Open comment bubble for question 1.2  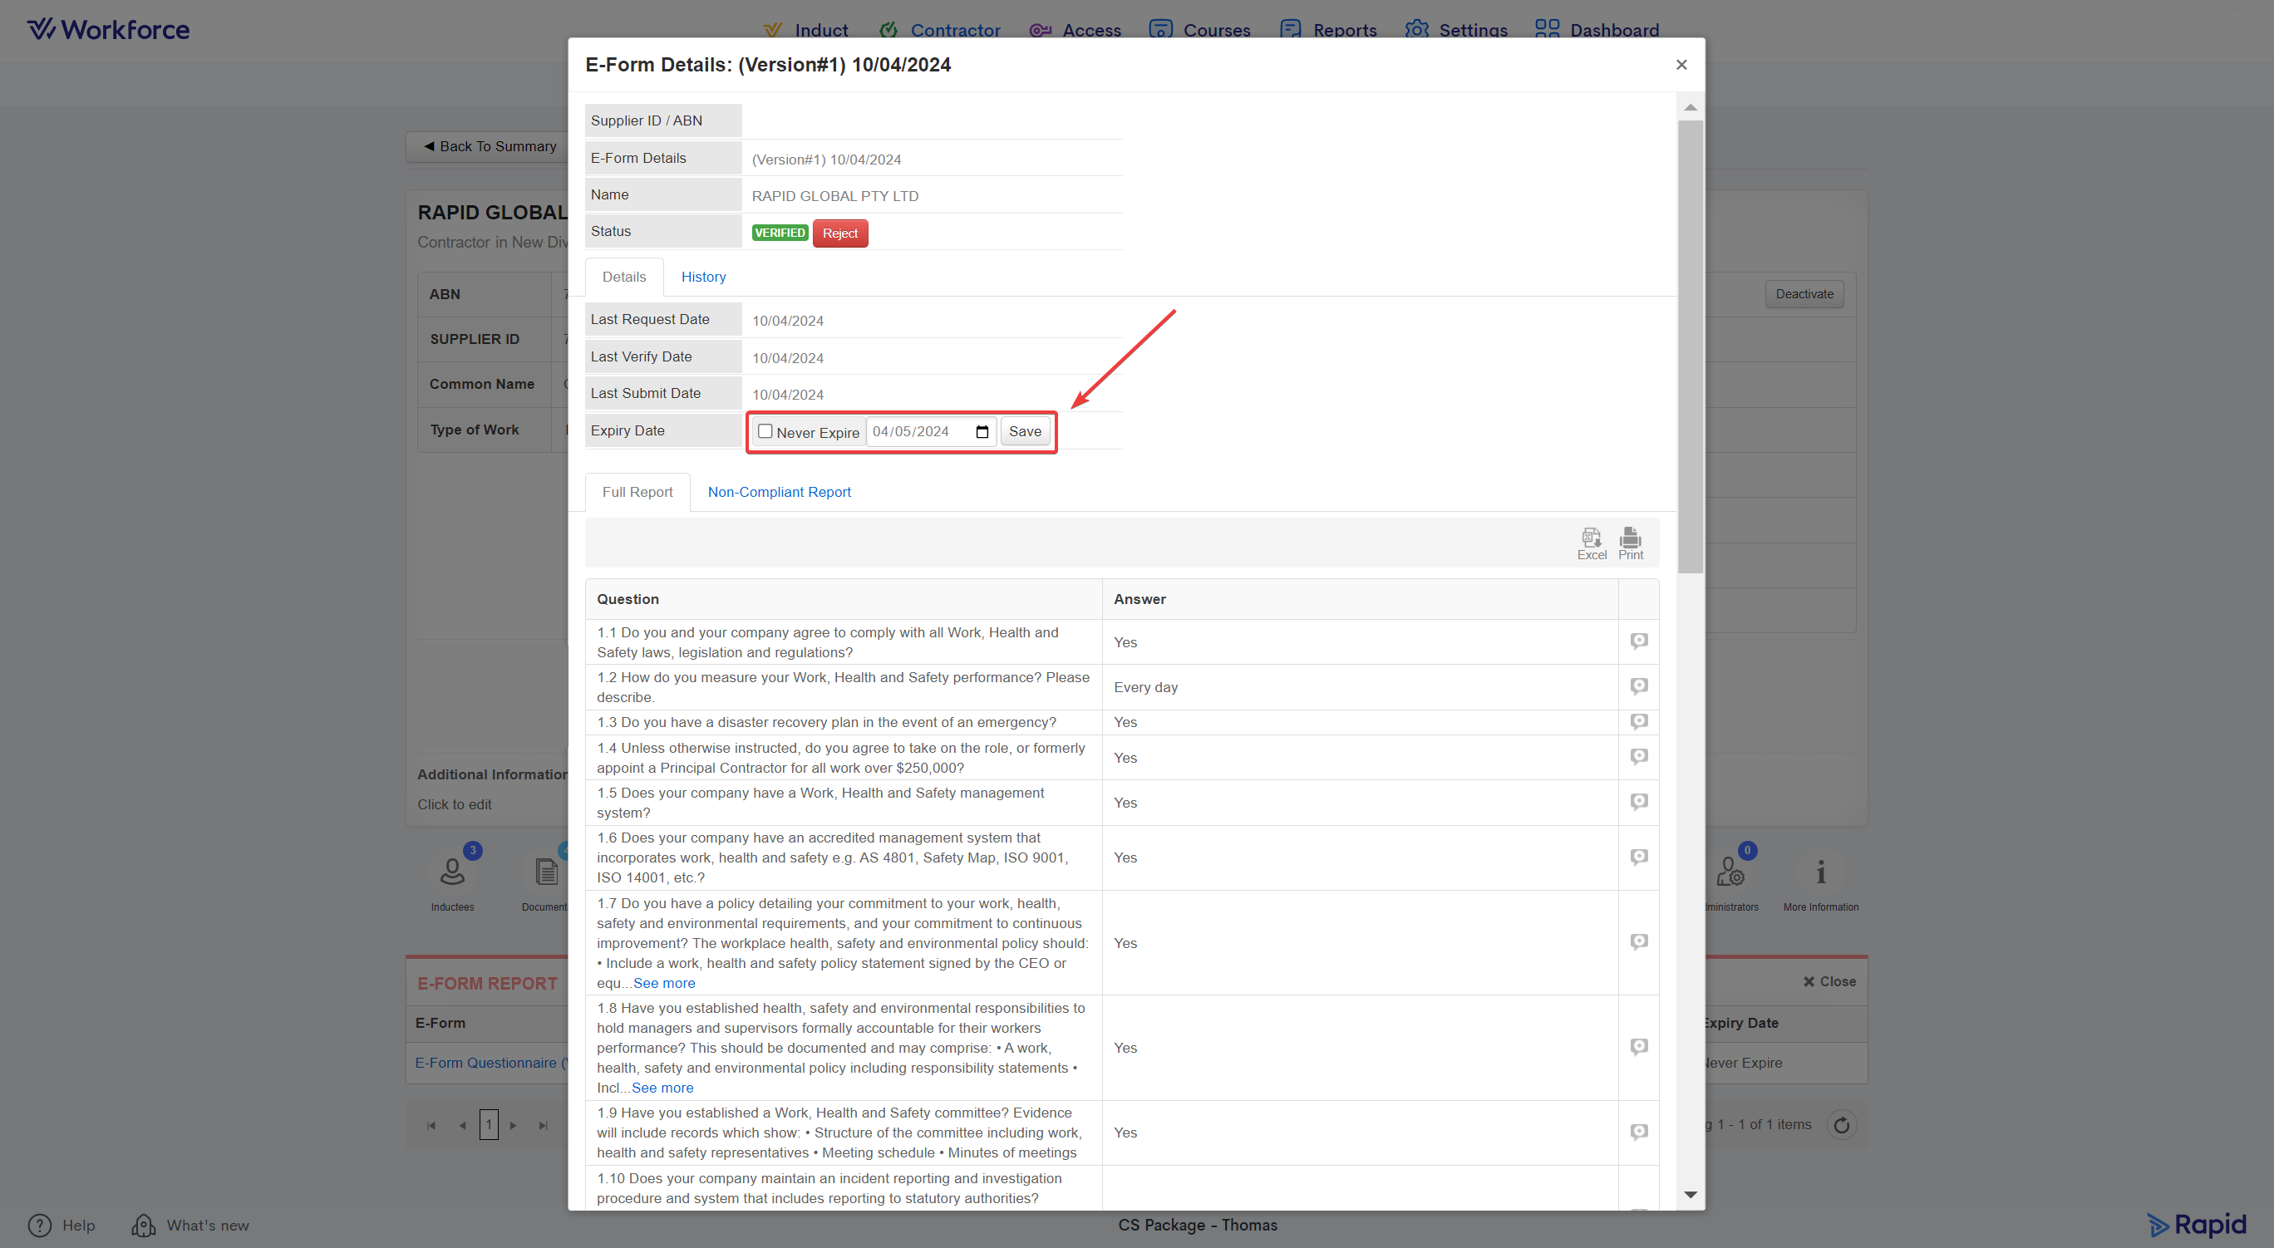[1638, 685]
